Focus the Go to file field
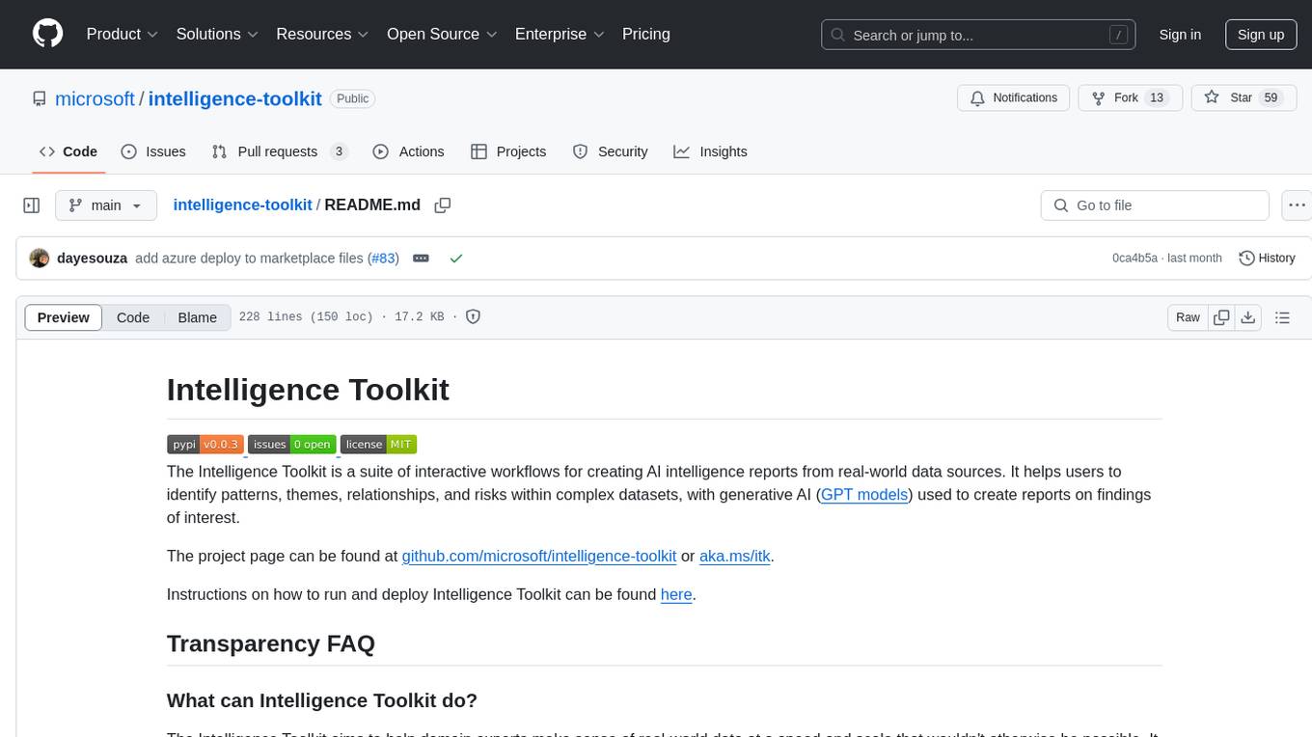The height and width of the screenshot is (737, 1312). (x=1155, y=205)
